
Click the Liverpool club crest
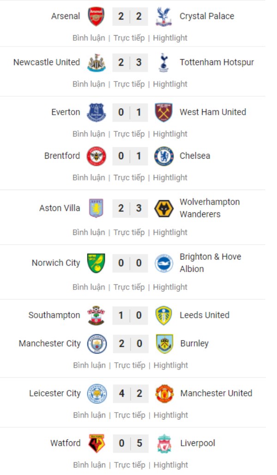pos(164,444)
